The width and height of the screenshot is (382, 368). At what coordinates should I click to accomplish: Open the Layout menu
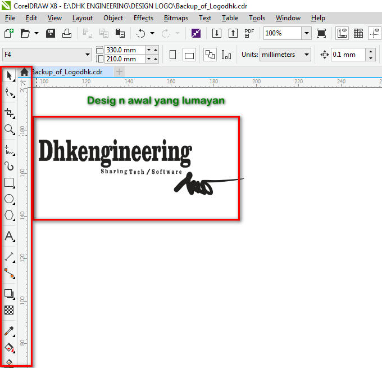83,18
